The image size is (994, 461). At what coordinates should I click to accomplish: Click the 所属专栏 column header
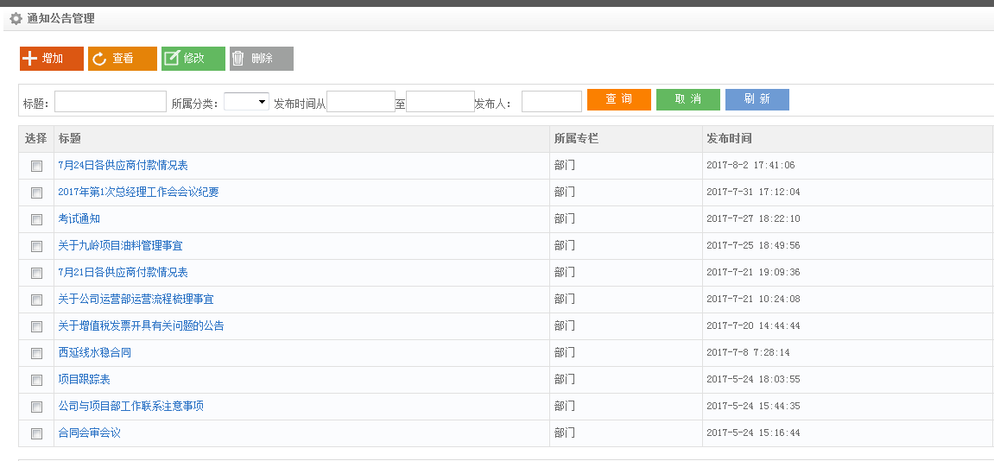point(576,138)
